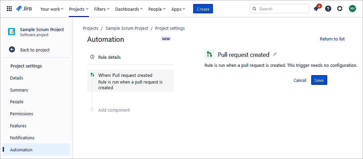Select Notifications in the sidebar
The height and width of the screenshot is (159, 363).
tap(22, 138)
